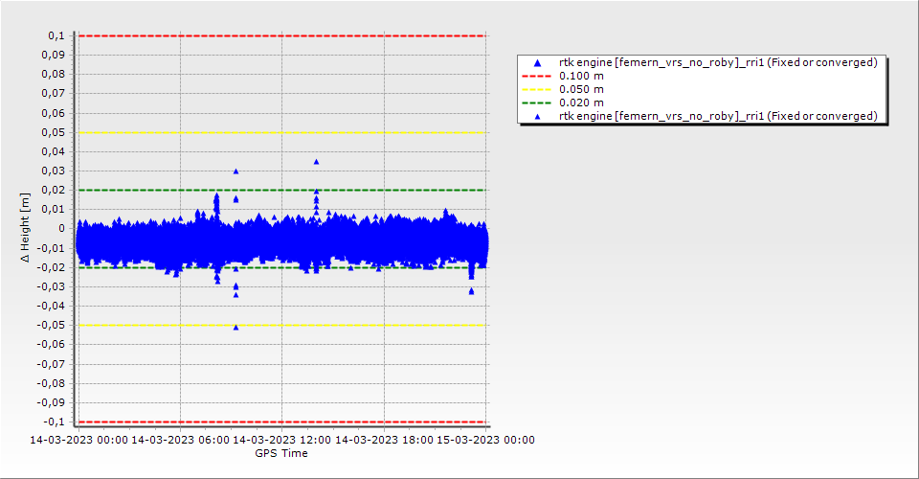Select the 0.100 m legend label
919x479 pixels.
click(x=582, y=76)
